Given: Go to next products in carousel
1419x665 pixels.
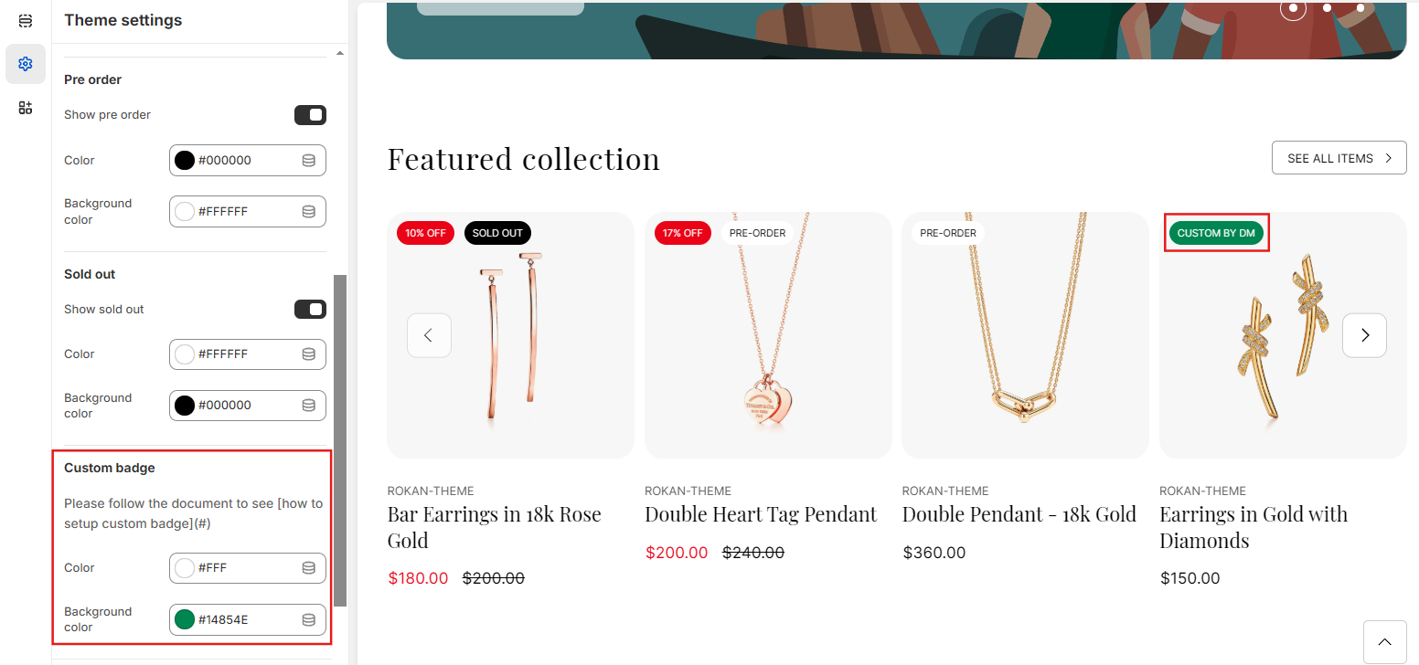Looking at the screenshot, I should (x=1364, y=335).
